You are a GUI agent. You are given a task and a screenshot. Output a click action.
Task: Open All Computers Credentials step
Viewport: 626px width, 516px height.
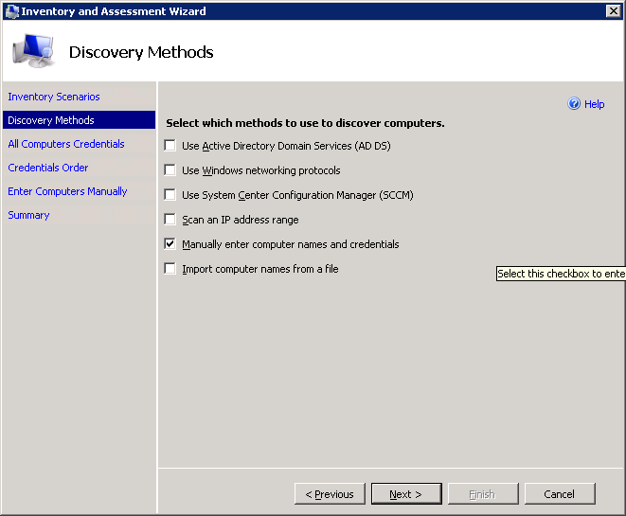pos(66,144)
